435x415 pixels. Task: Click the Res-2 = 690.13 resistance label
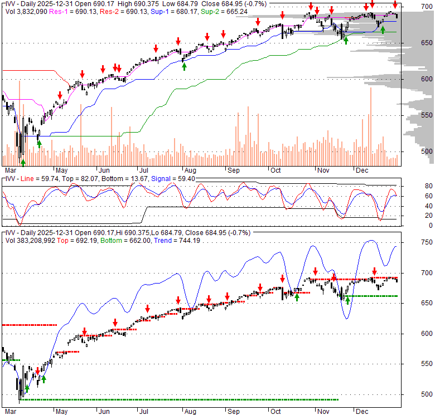[x=124, y=12]
